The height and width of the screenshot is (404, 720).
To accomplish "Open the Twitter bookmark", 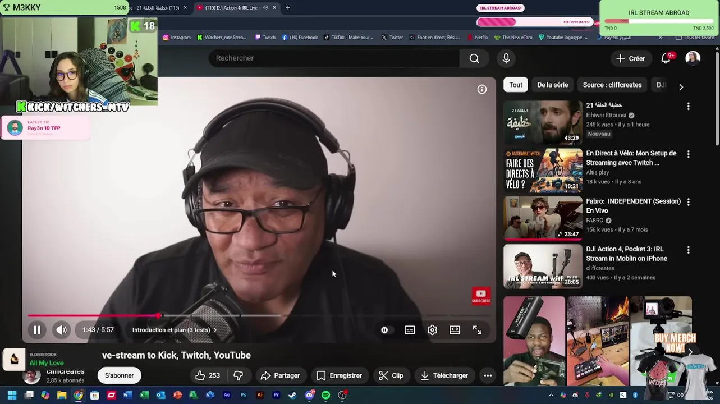I will [x=392, y=38].
